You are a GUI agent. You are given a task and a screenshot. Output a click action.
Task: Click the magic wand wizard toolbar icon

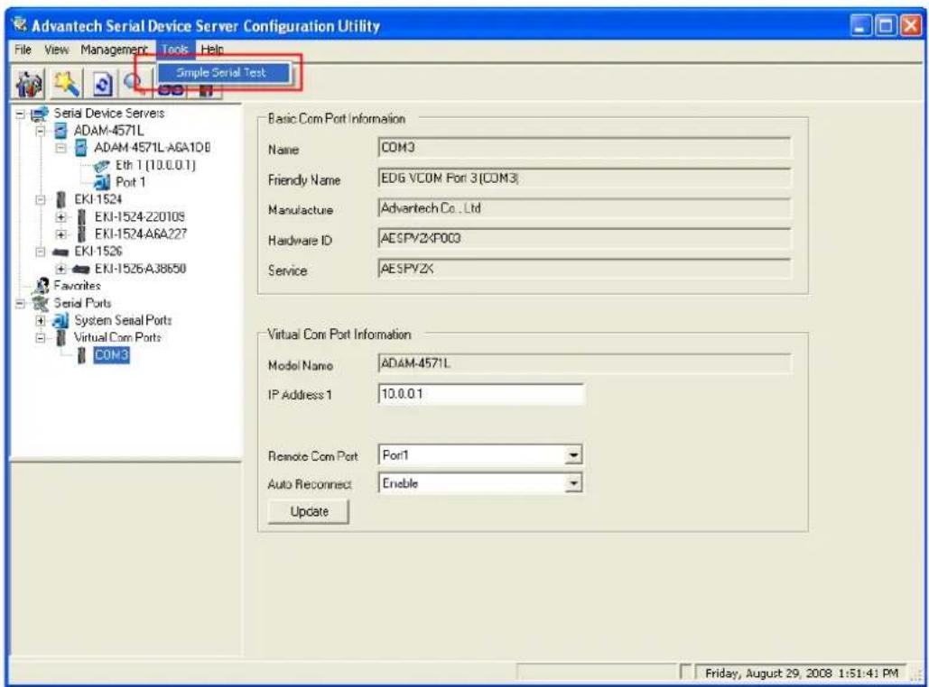coord(67,84)
